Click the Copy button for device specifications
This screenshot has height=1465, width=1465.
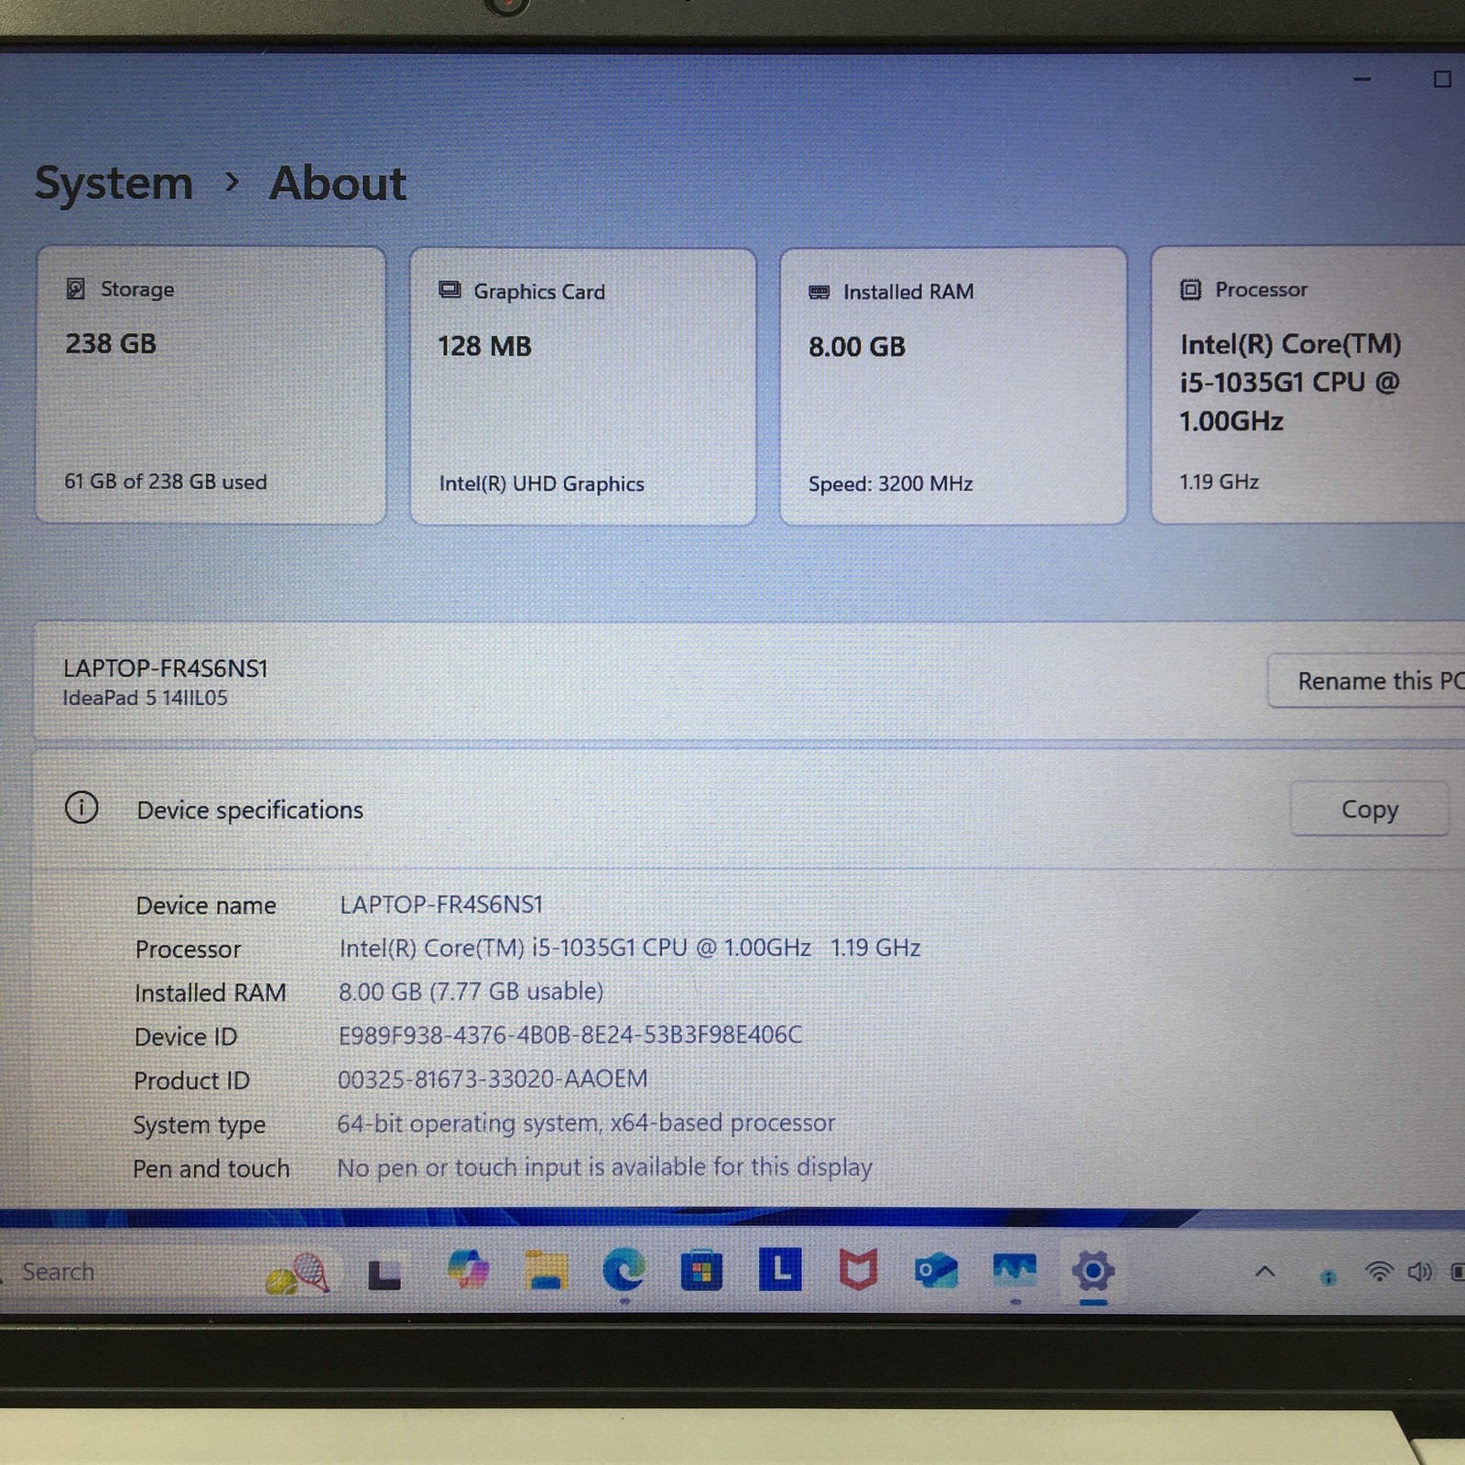(x=1370, y=809)
